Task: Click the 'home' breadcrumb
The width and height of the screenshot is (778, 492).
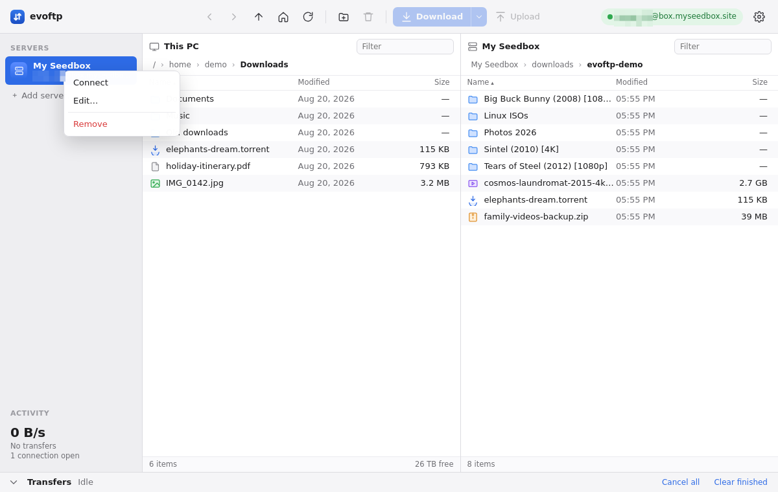Action: 180,65
